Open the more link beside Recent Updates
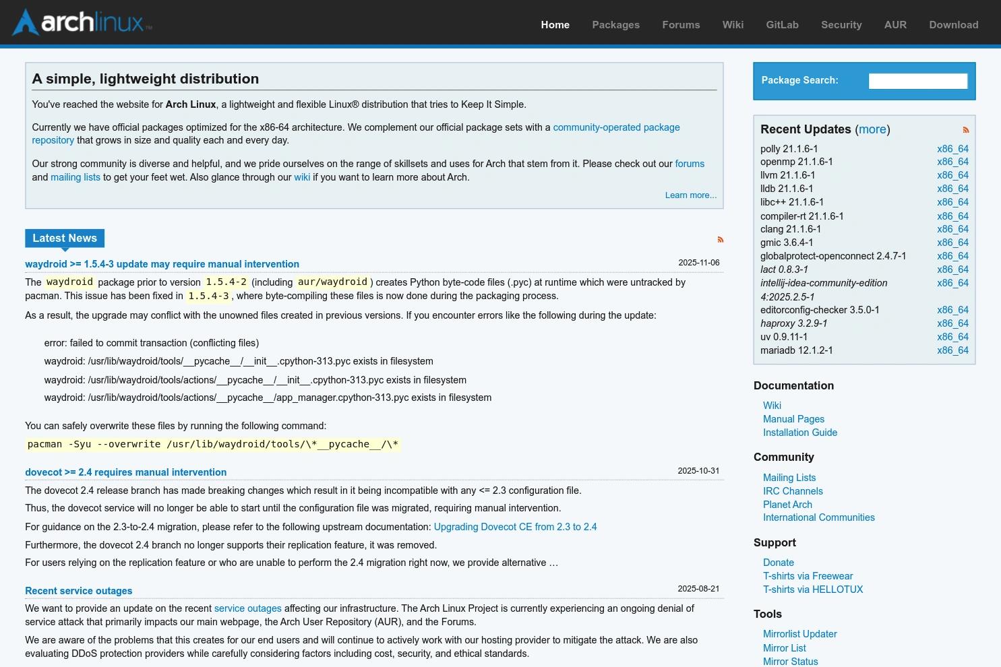Image resolution: width=1001 pixels, height=667 pixels. click(872, 129)
